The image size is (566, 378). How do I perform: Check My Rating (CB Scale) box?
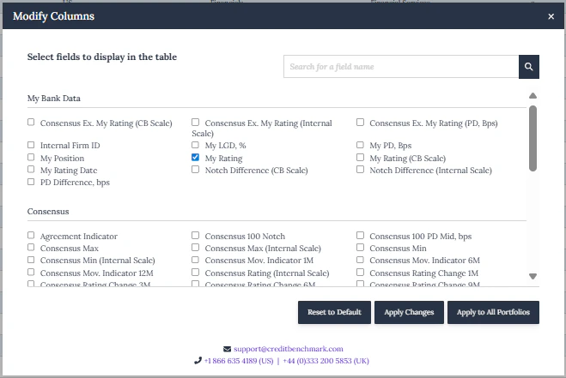(x=360, y=157)
